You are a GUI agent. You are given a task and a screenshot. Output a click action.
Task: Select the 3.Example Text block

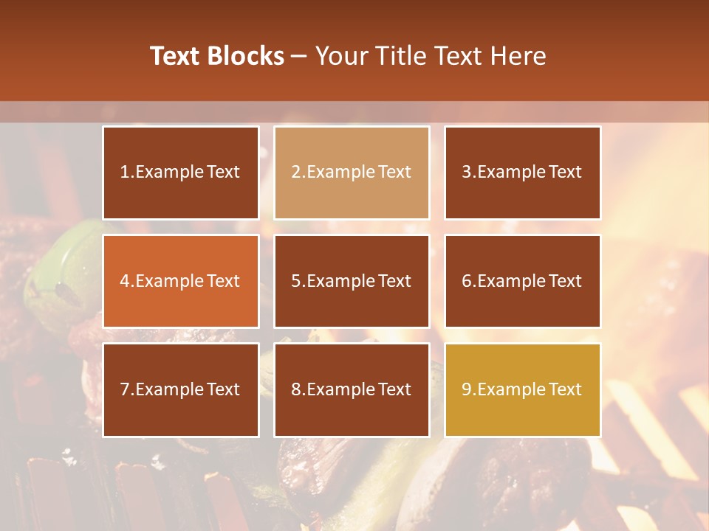point(522,173)
